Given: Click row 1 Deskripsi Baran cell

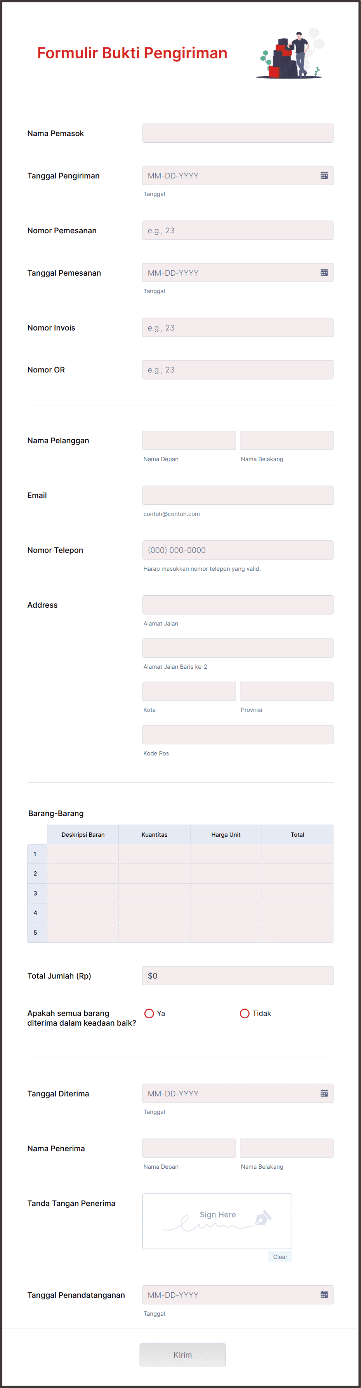Looking at the screenshot, I should click(x=83, y=854).
